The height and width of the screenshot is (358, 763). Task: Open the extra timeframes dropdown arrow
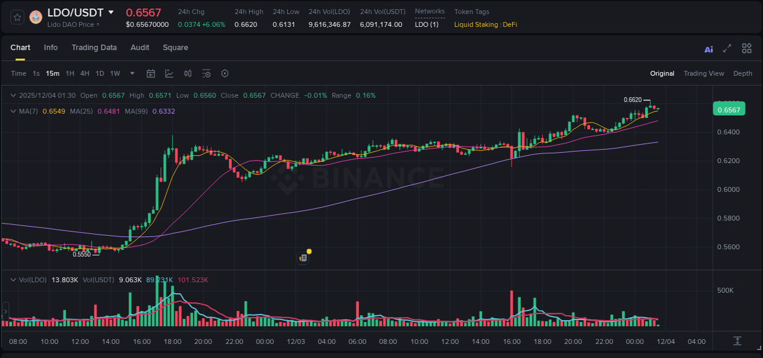coord(131,73)
